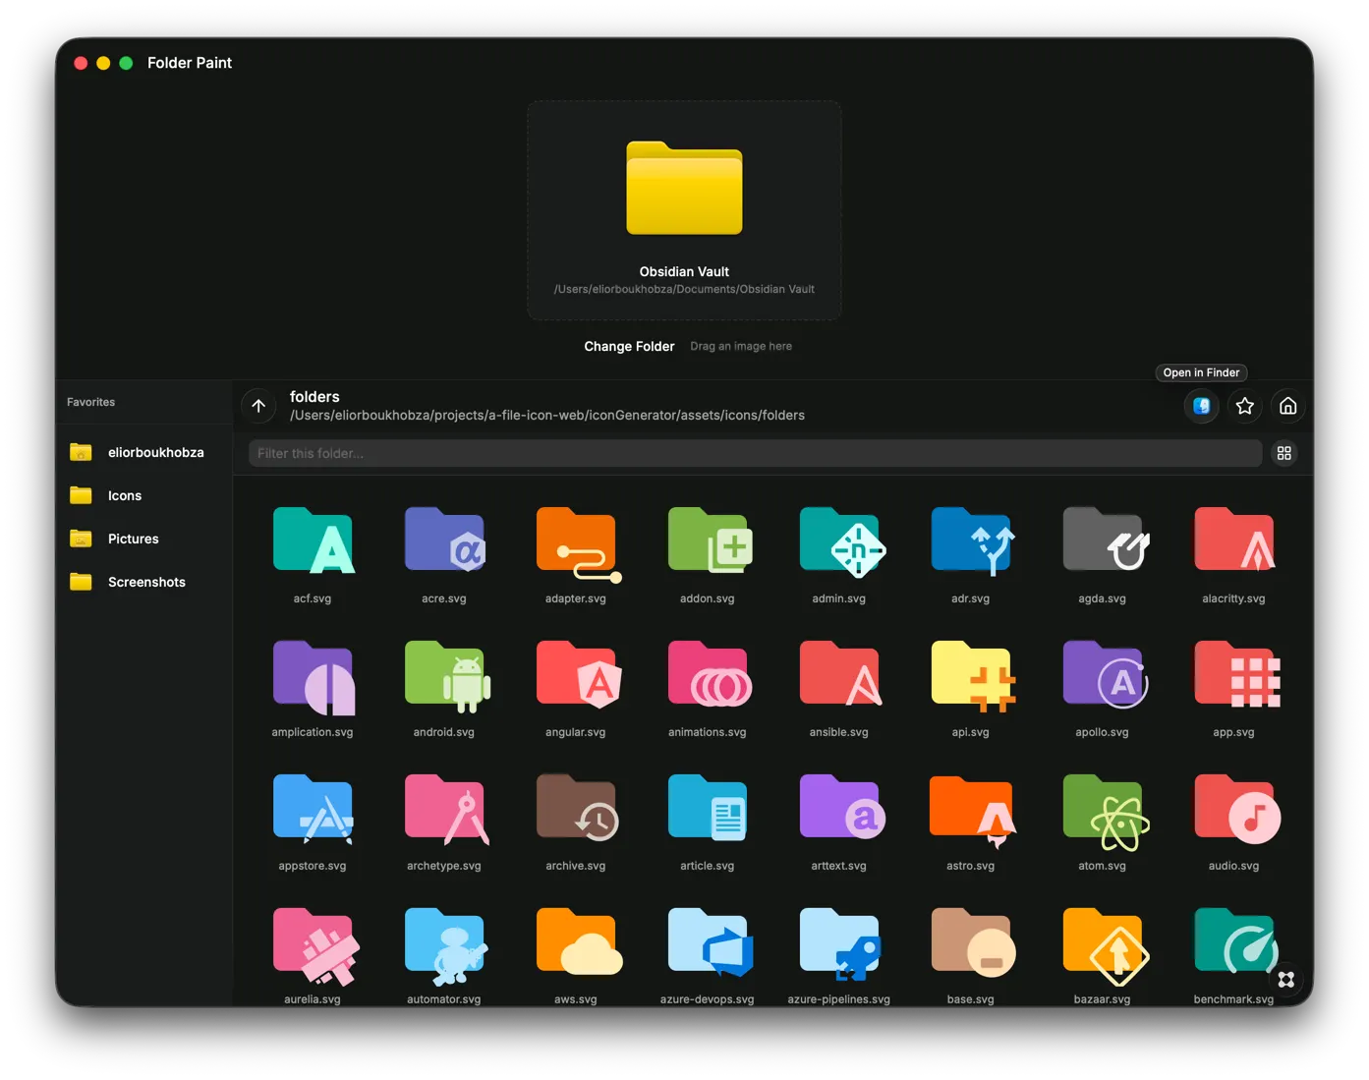Open current folder in Finder
Image resolution: width=1369 pixels, height=1080 pixels.
click(x=1201, y=406)
